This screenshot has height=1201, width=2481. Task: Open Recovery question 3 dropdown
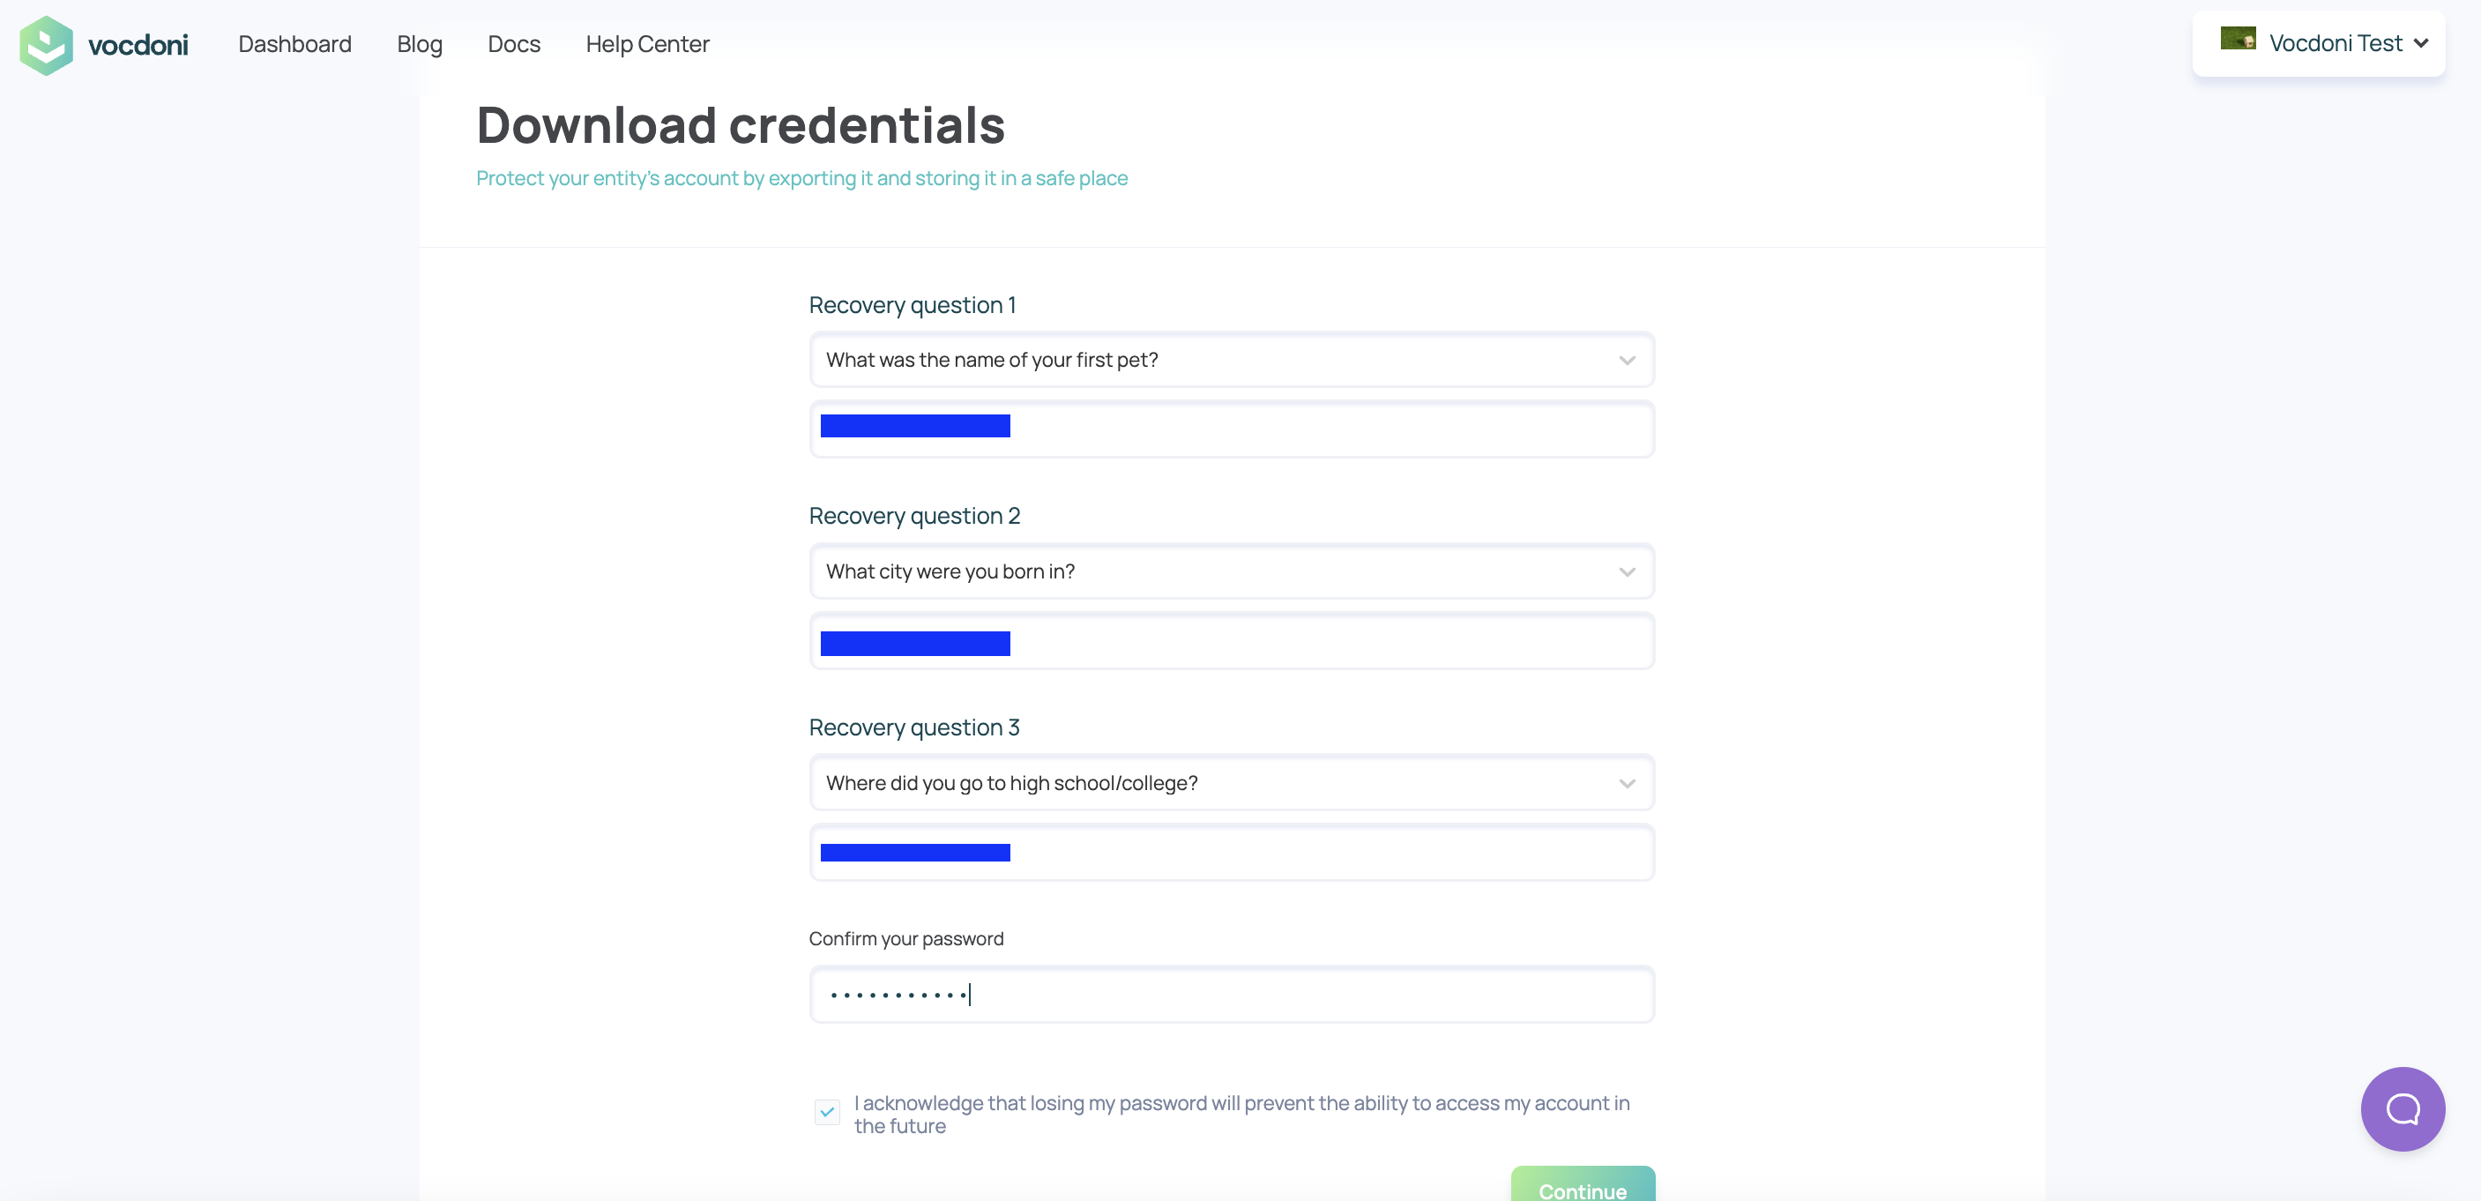(x=1231, y=784)
